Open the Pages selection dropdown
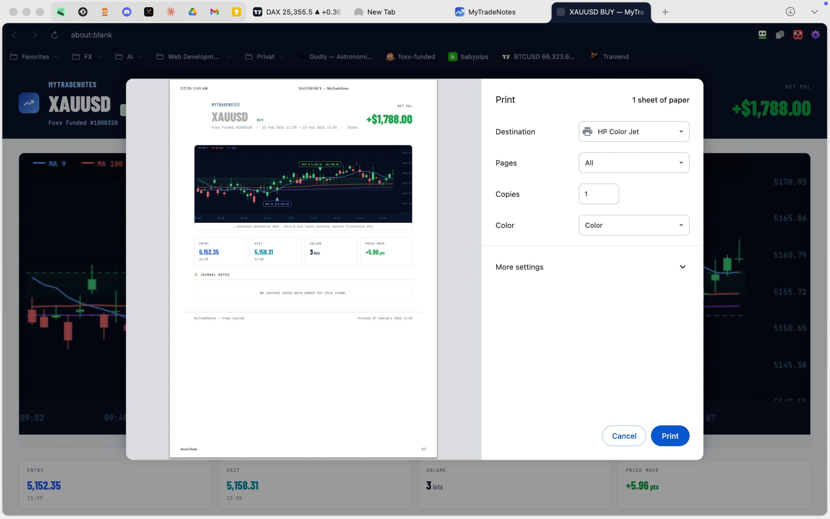Image resolution: width=830 pixels, height=519 pixels. [634, 163]
